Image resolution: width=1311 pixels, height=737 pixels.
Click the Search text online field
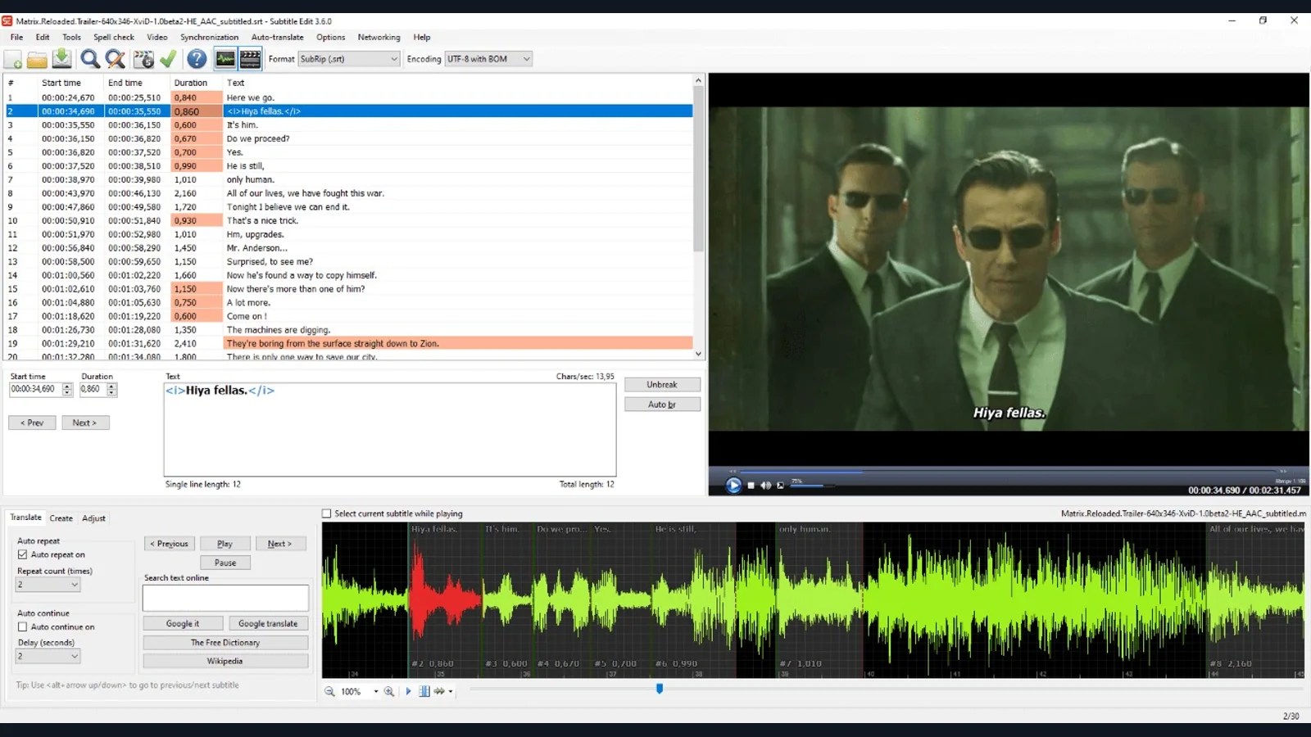coord(225,598)
